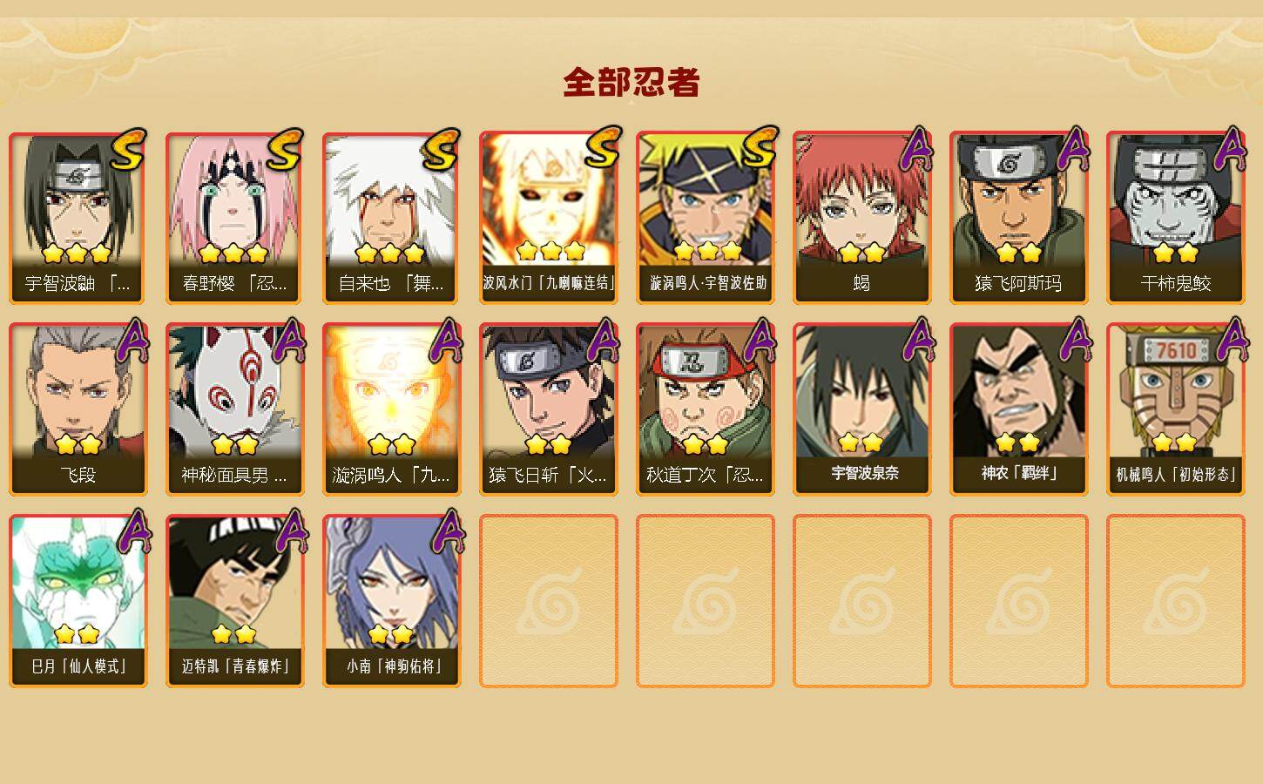Click the first empty ninja slot
1263x784 pixels.
548,601
